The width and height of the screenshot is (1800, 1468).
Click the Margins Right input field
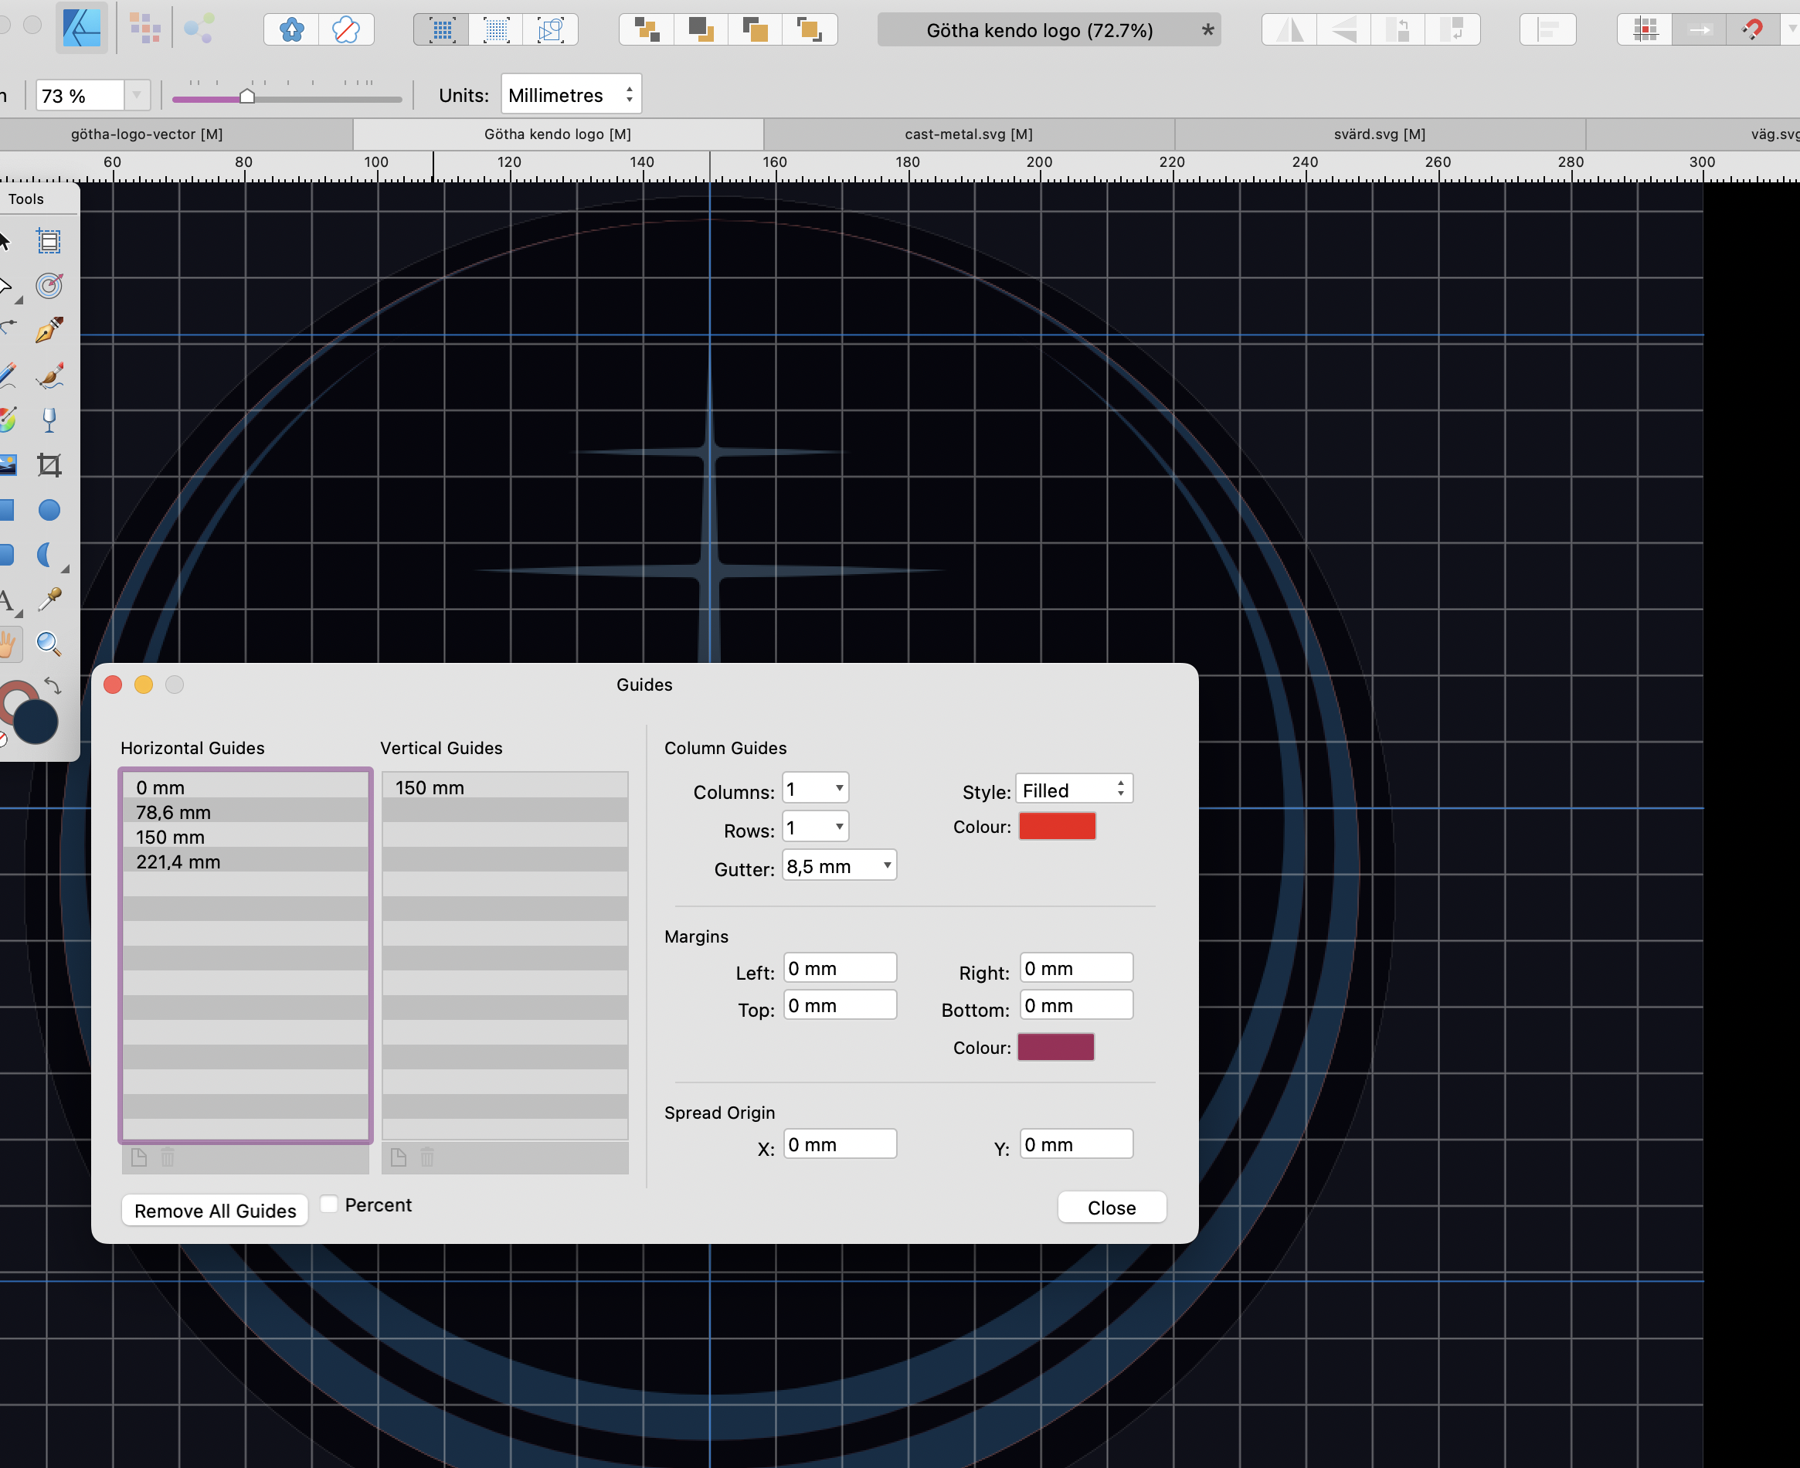[x=1076, y=968]
